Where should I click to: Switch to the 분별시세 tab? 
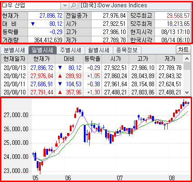[14, 50]
